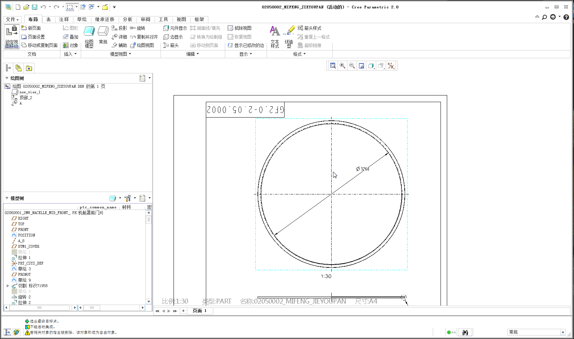Click the Repaint icon in graphics toolbar
This screenshot has height=339, width=574.
361,66
